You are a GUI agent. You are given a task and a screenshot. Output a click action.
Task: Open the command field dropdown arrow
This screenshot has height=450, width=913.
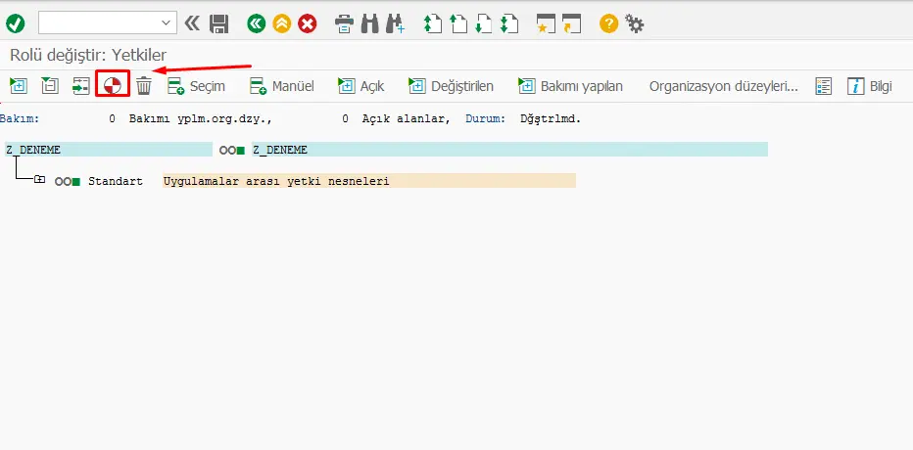165,22
